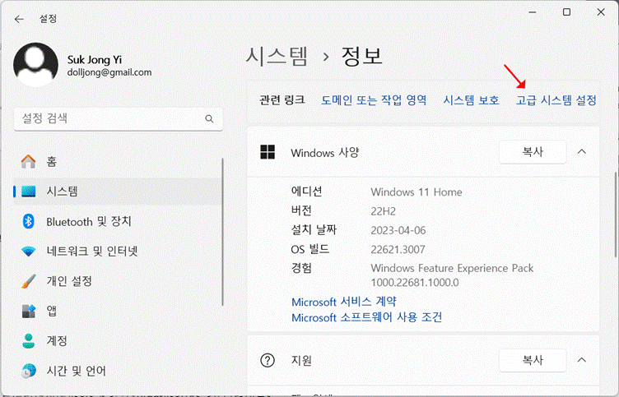
Task: Open 시간 및 언어 settings
Action: (118, 371)
